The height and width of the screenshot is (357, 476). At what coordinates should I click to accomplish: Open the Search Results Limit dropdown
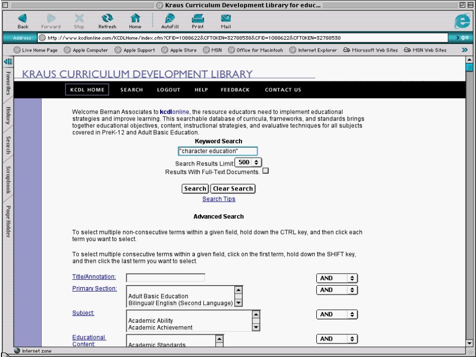click(248, 163)
